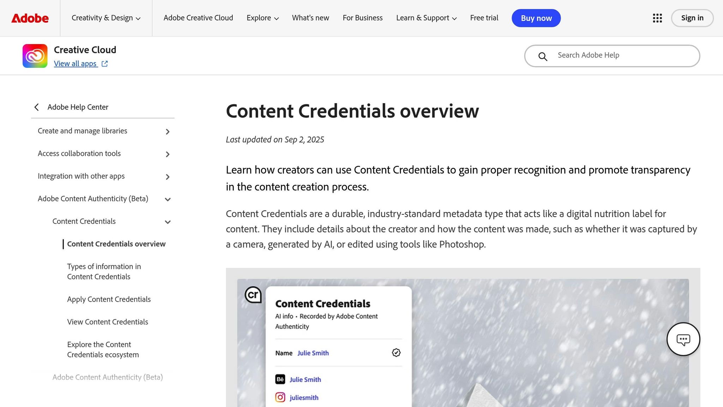Image resolution: width=723 pixels, height=407 pixels.
Task: Open the Explore dropdown
Action: (x=262, y=18)
